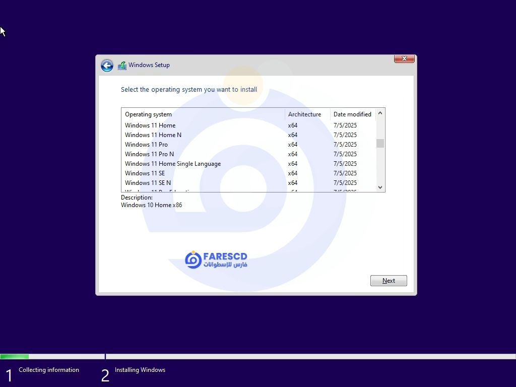
Task: Click the Architecture column header
Action: (307, 114)
